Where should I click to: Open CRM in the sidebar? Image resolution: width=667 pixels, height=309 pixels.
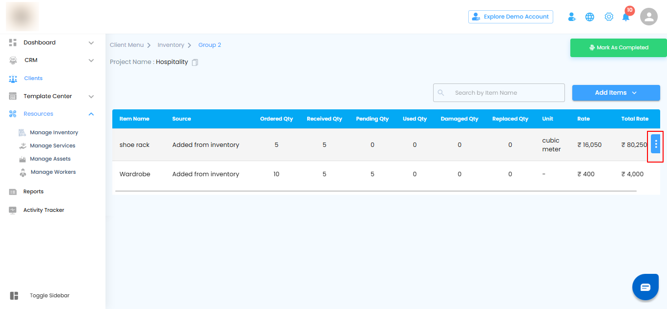pyautogui.click(x=31, y=61)
